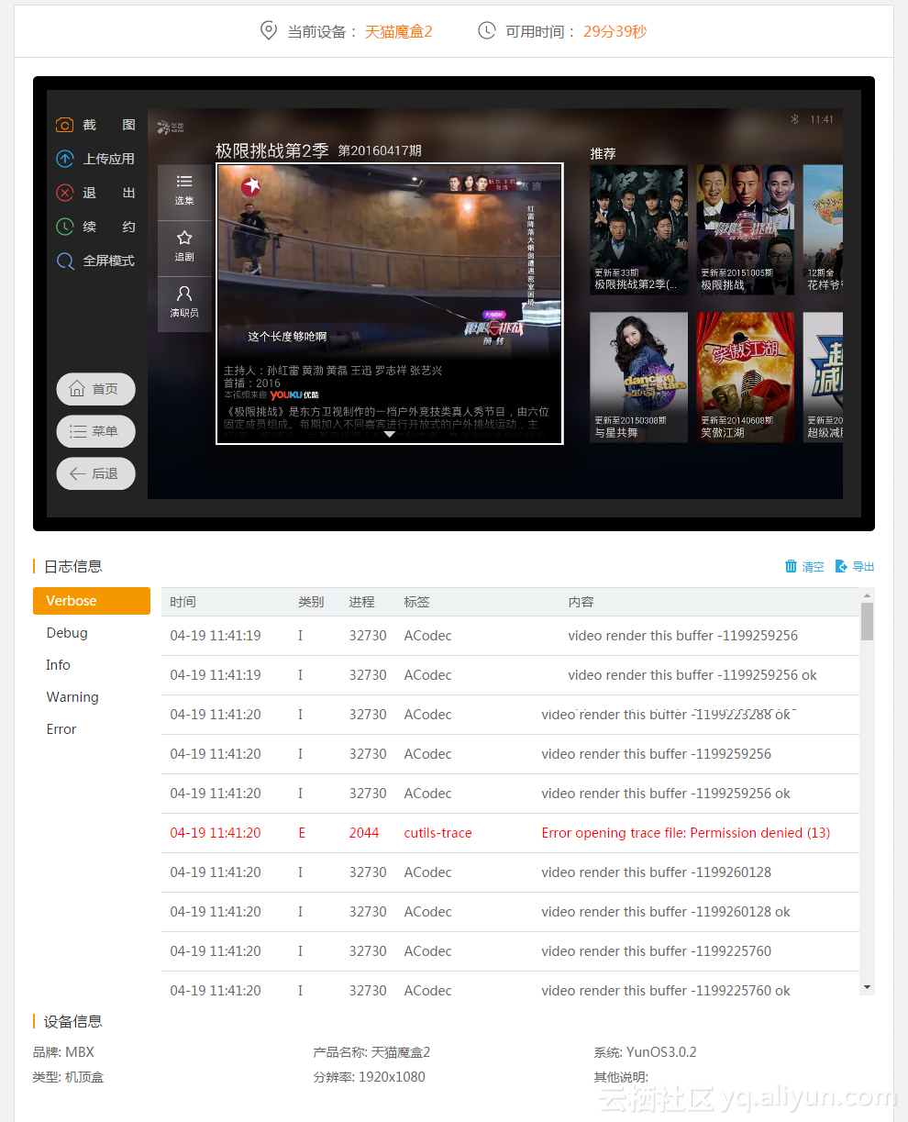Image resolution: width=908 pixels, height=1122 pixels.
Task: Click the location pin icon near 当前设备
Action: [268, 31]
